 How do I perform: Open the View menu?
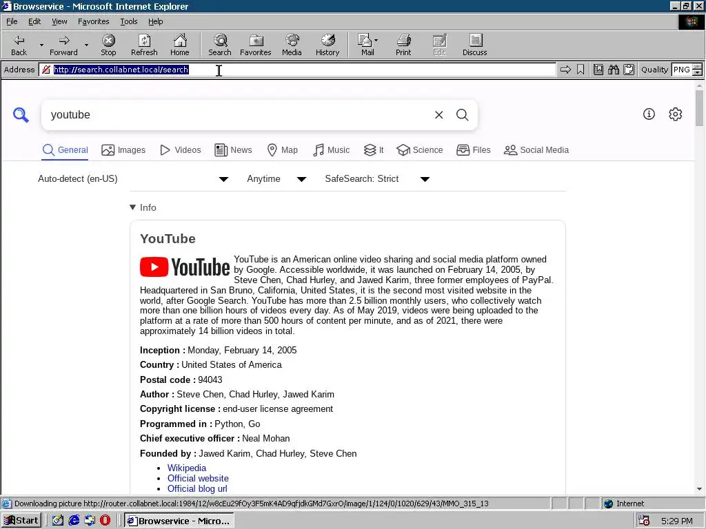(59, 21)
